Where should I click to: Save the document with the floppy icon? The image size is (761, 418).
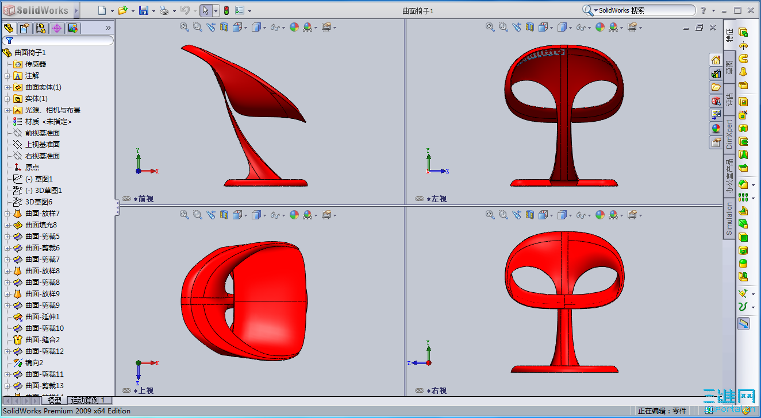[x=144, y=10]
